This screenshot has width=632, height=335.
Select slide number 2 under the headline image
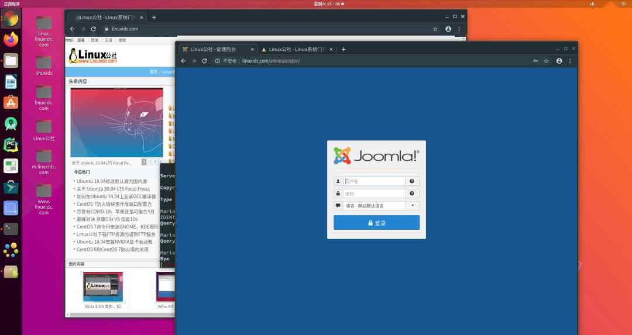[149, 162]
